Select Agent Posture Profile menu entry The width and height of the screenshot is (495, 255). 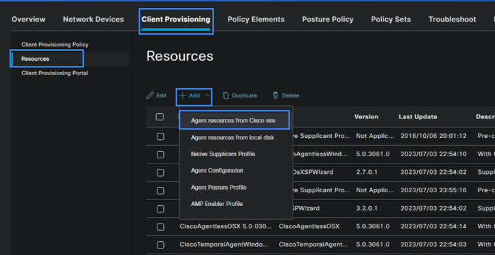(x=219, y=188)
